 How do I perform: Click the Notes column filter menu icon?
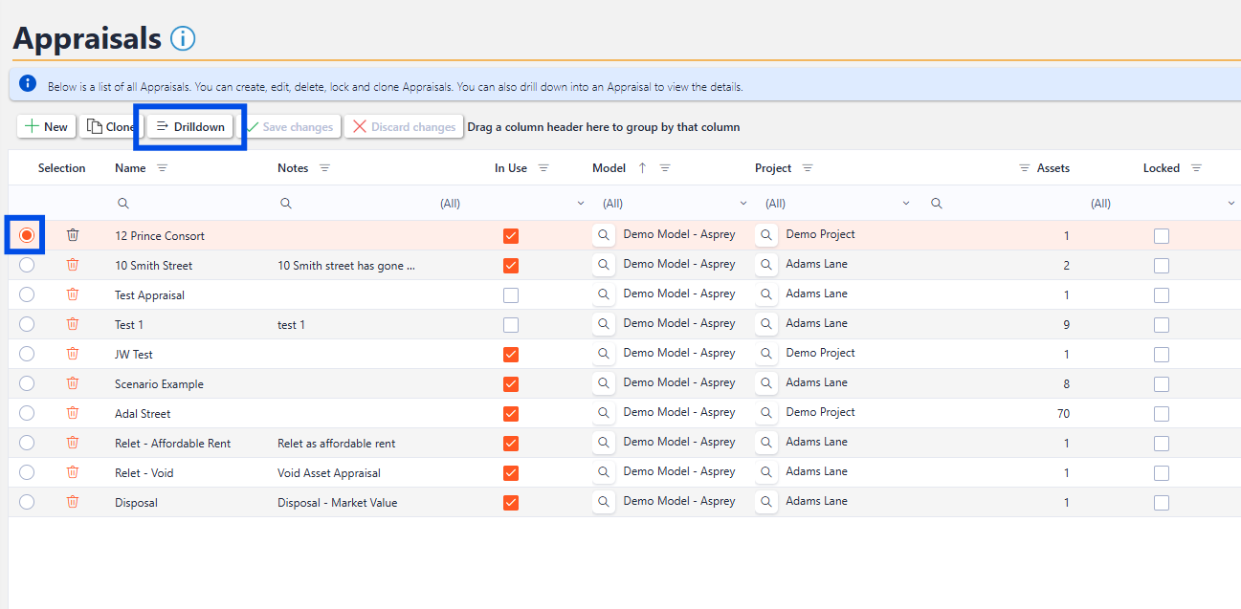[x=324, y=168]
